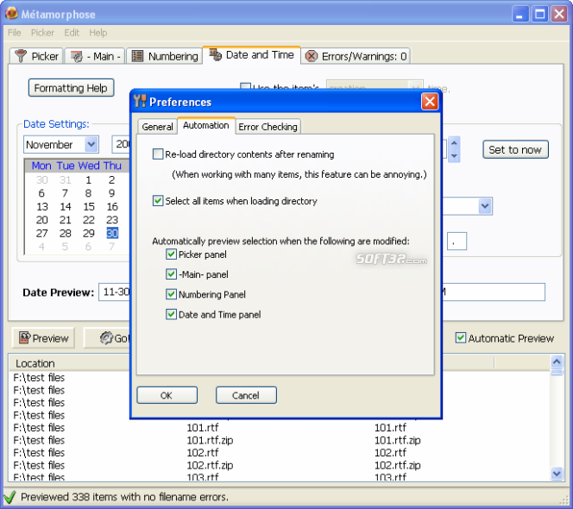This screenshot has height=509, width=573.
Task: Click the Formatting Help button
Action: click(71, 88)
